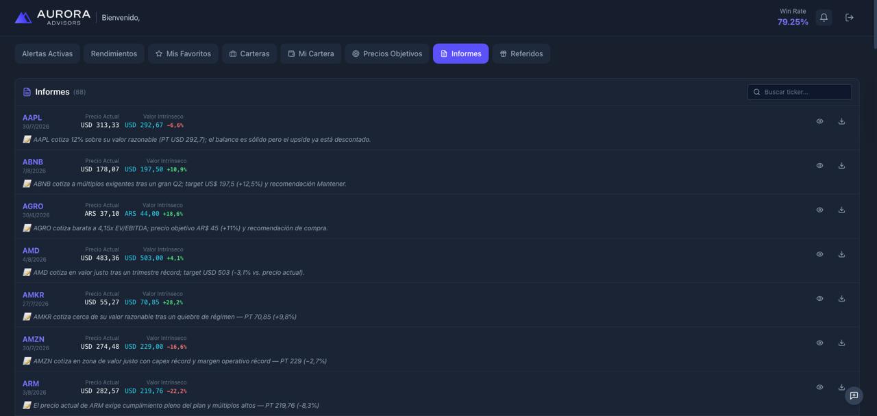Click the AAPL ticker link
This screenshot has height=416, width=877.
click(x=32, y=118)
